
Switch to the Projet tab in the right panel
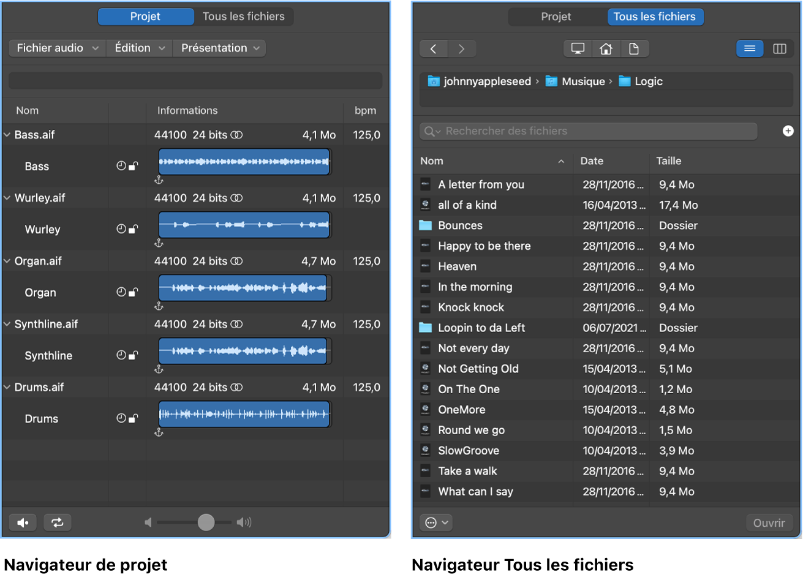point(557,17)
